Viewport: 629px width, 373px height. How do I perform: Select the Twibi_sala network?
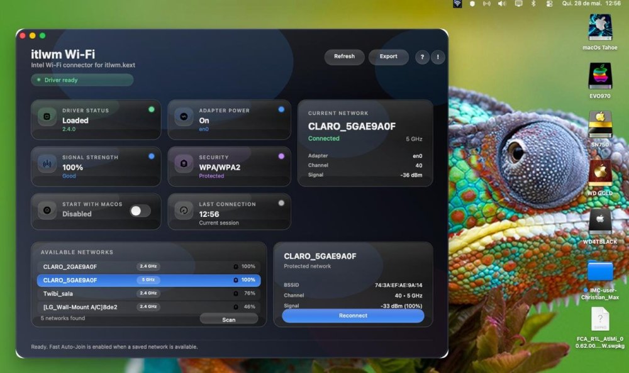point(149,294)
